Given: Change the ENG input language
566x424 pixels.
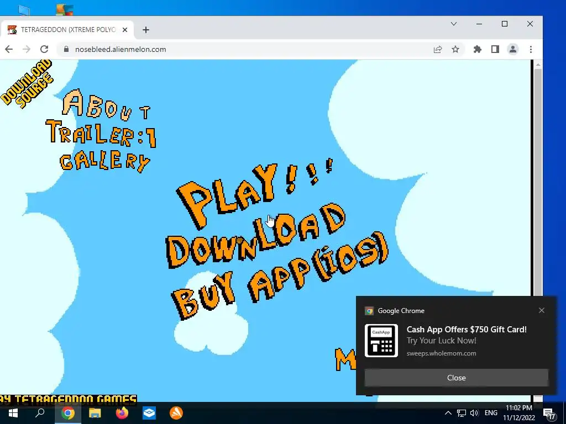Looking at the screenshot, I should [x=491, y=413].
